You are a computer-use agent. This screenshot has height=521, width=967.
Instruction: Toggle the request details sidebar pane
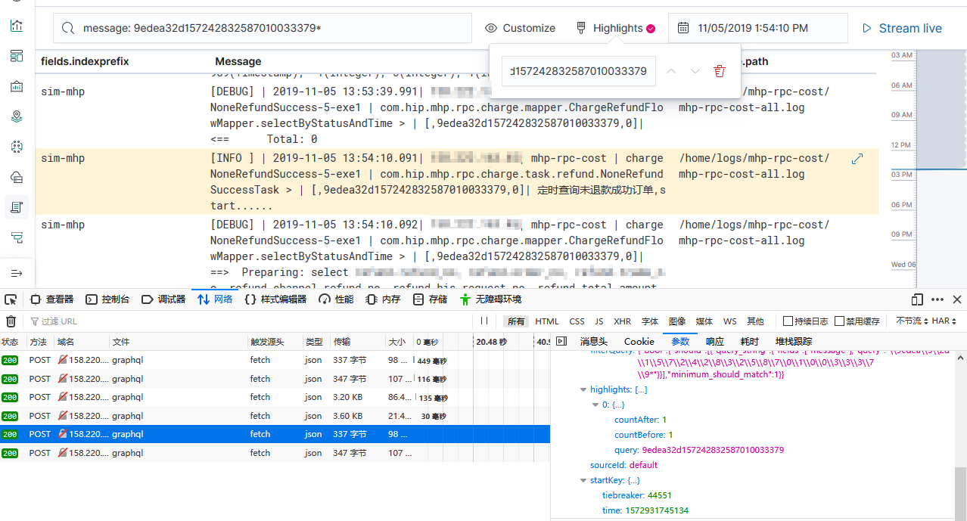click(x=561, y=341)
